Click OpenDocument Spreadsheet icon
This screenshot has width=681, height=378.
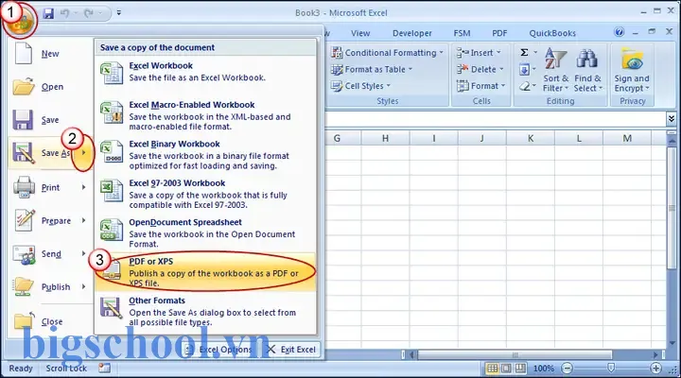(x=112, y=230)
